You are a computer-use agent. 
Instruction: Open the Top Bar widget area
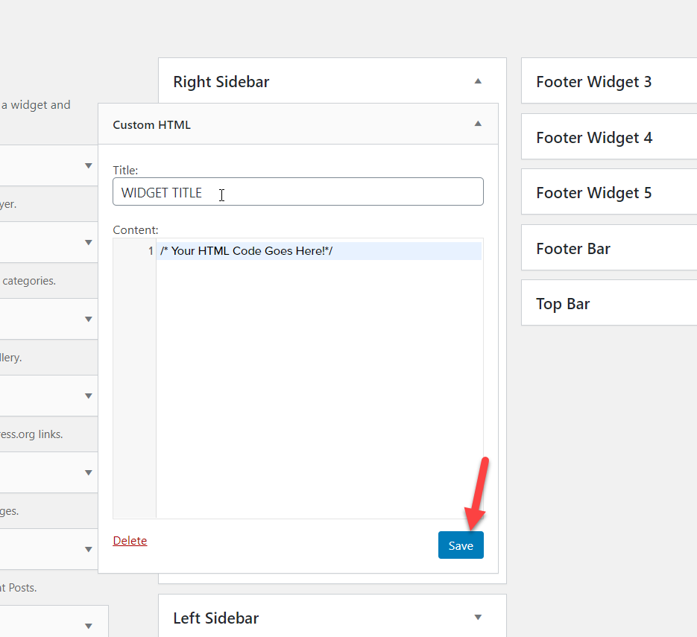click(609, 303)
